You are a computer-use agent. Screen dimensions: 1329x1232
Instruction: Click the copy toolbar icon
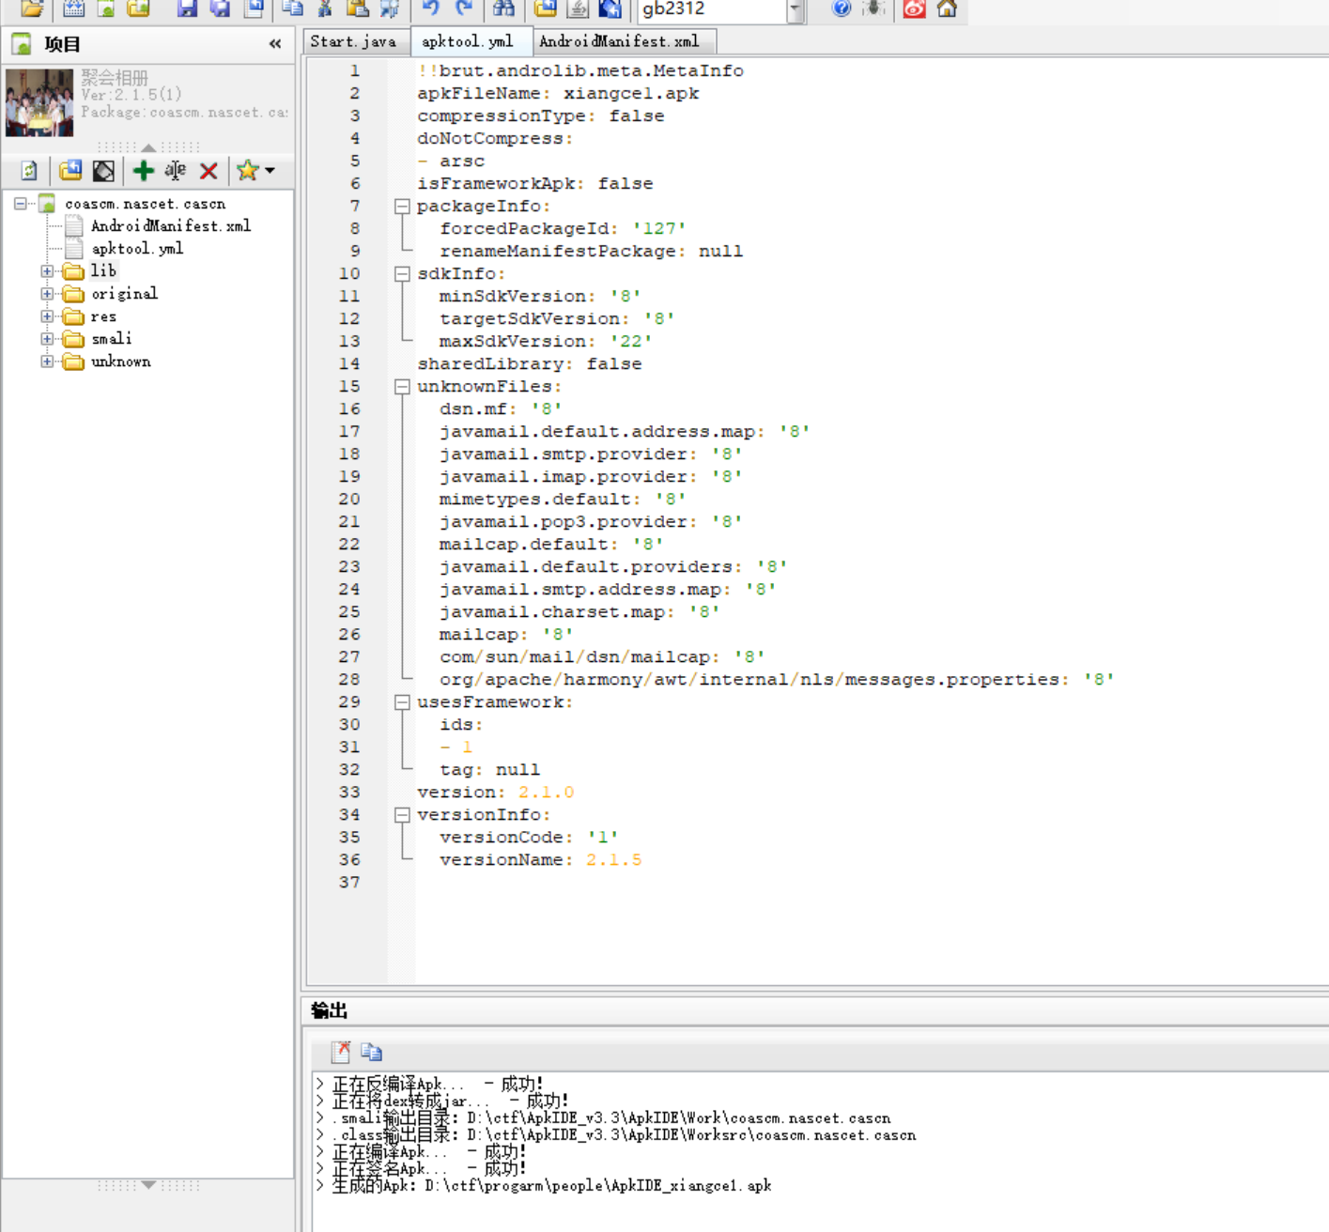click(293, 8)
